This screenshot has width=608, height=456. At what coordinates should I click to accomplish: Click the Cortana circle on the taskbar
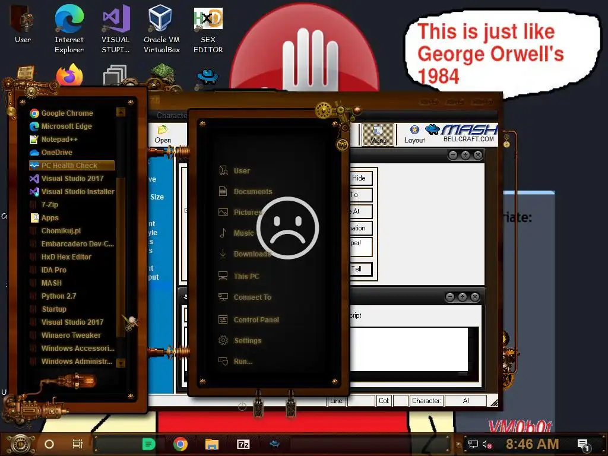pos(49,444)
